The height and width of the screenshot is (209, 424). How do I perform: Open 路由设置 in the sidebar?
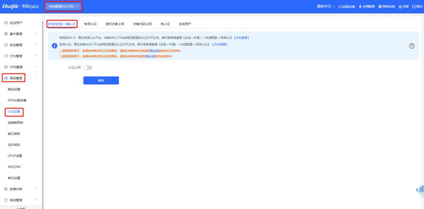coord(14,90)
